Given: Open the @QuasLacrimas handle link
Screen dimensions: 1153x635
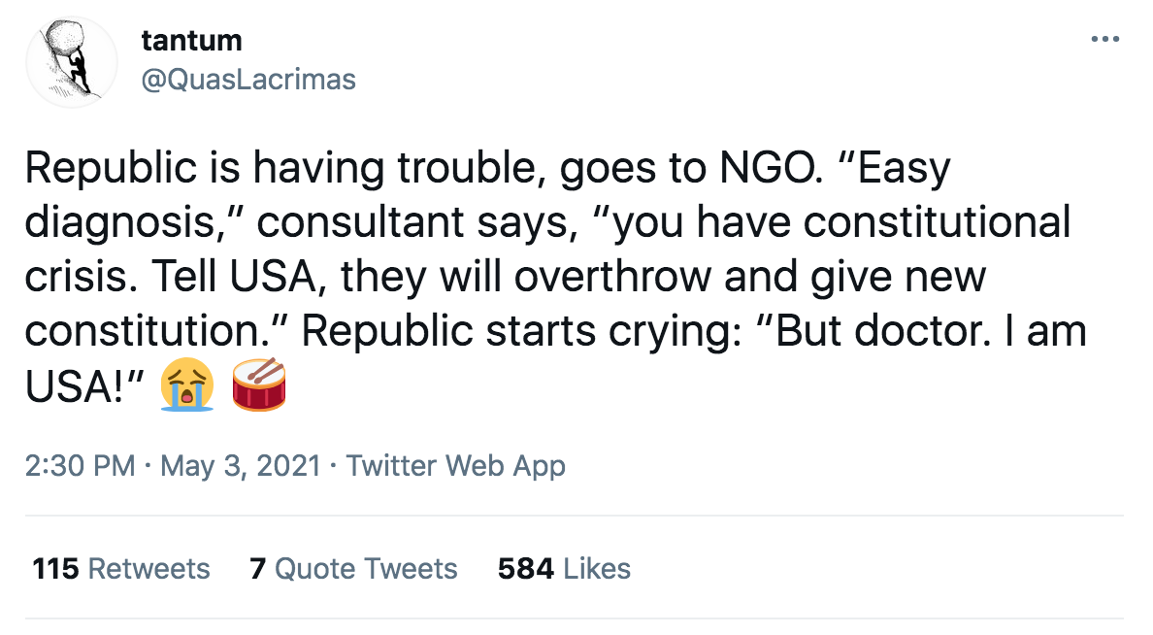Looking at the screenshot, I should click(248, 79).
